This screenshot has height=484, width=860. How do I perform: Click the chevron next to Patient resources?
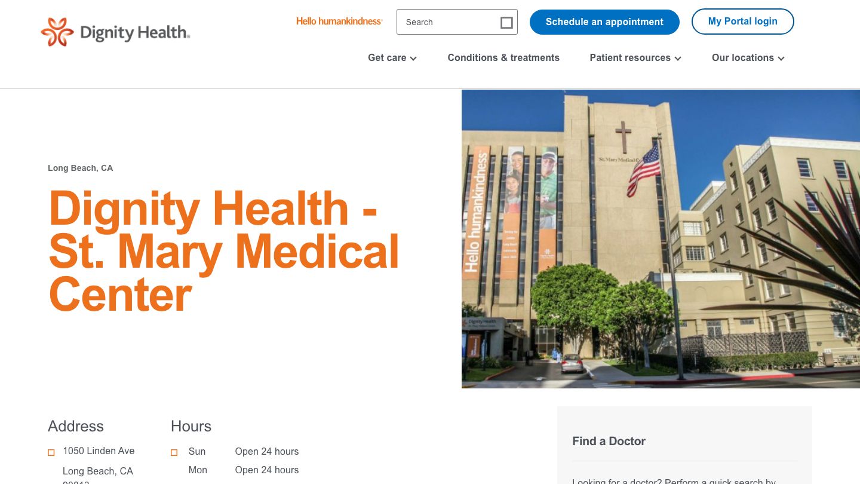click(678, 59)
